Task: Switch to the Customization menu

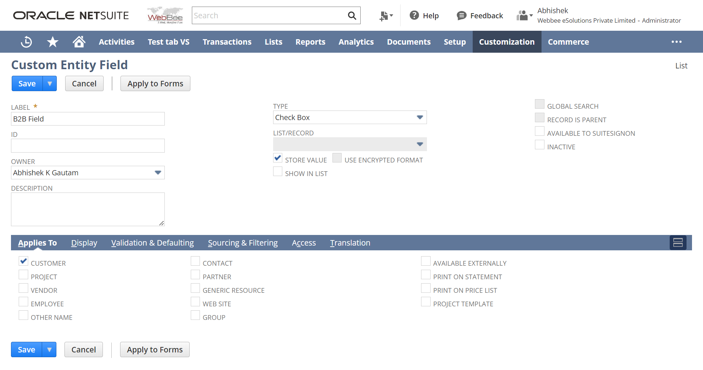Action: click(507, 42)
